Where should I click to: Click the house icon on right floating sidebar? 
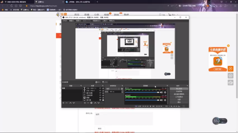[231, 76]
